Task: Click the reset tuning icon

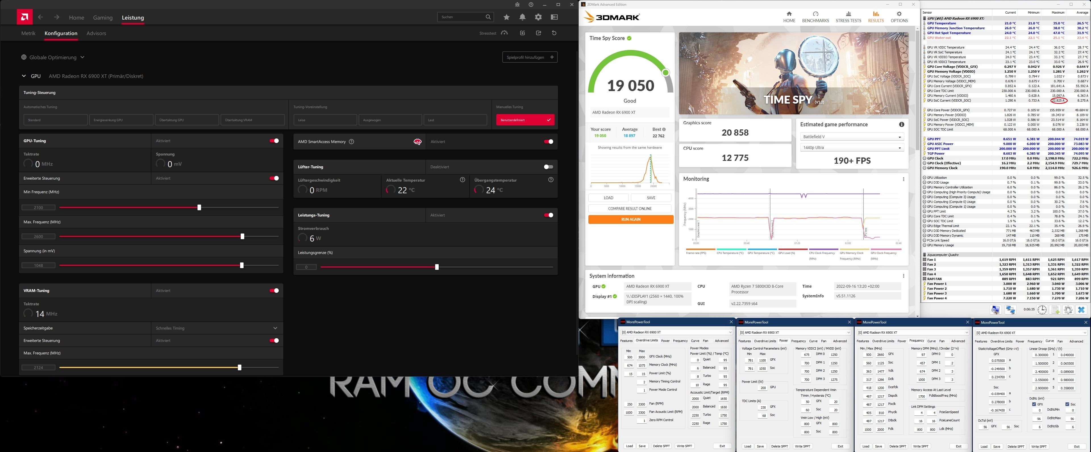Action: (x=554, y=33)
